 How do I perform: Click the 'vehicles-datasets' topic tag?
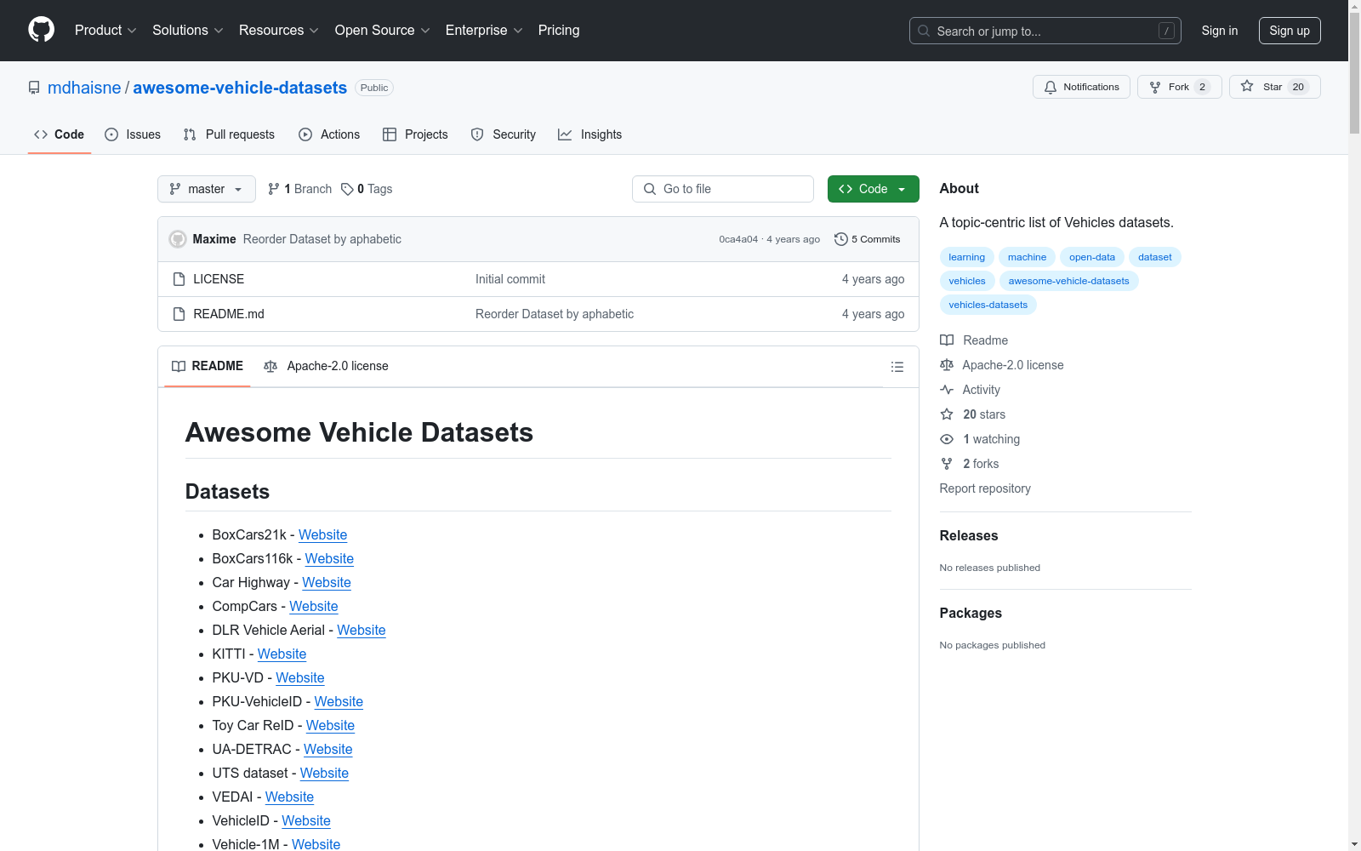tap(988, 305)
